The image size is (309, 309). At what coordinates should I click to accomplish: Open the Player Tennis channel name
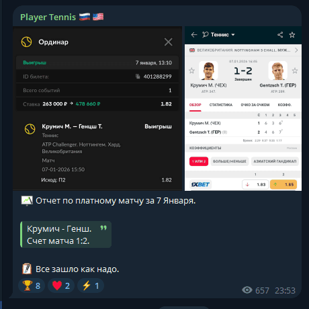pyautogui.click(x=48, y=17)
